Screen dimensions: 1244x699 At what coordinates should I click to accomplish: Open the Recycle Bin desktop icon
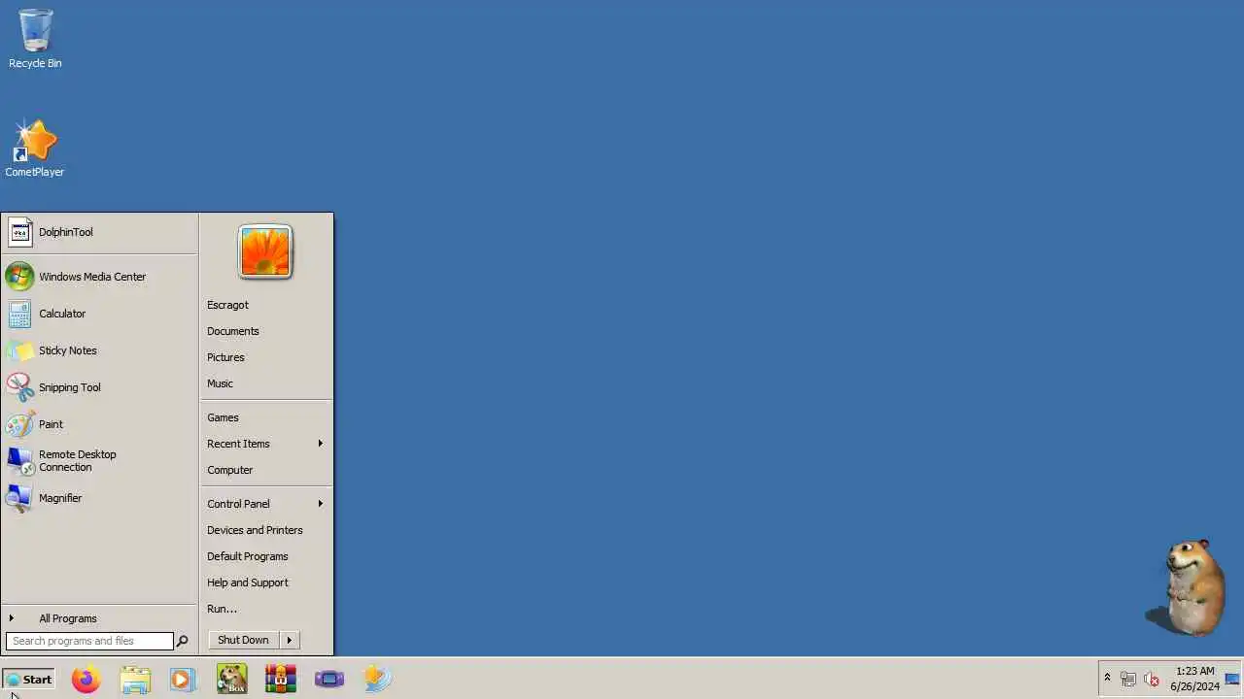click(x=35, y=39)
